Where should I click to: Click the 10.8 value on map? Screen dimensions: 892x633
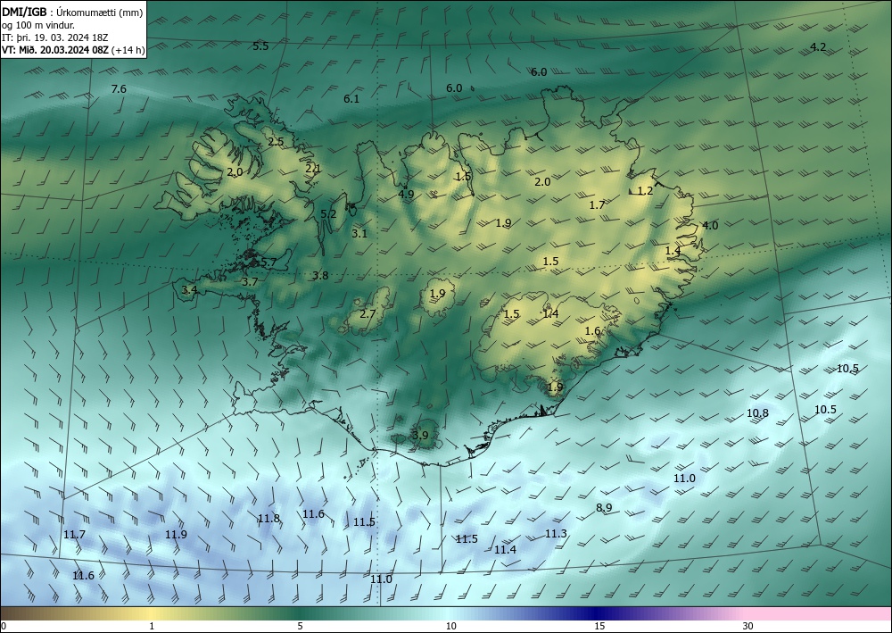757,413
